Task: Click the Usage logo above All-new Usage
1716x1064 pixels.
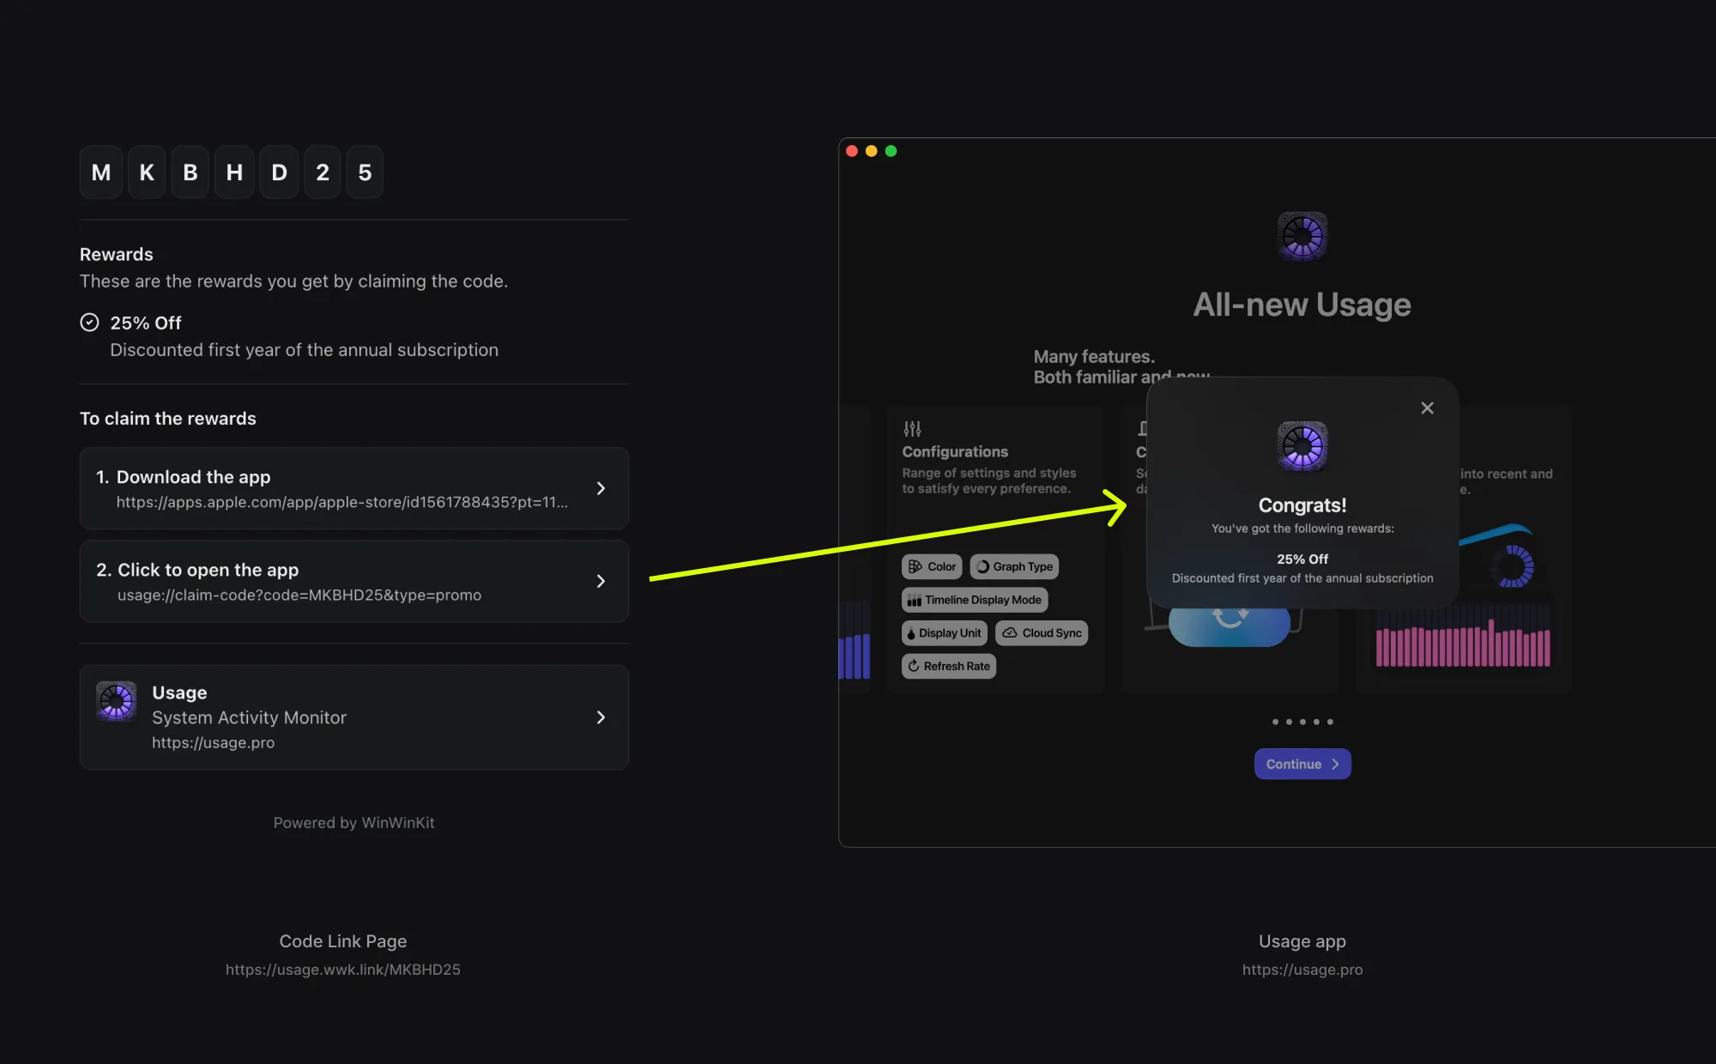Action: click(x=1302, y=236)
